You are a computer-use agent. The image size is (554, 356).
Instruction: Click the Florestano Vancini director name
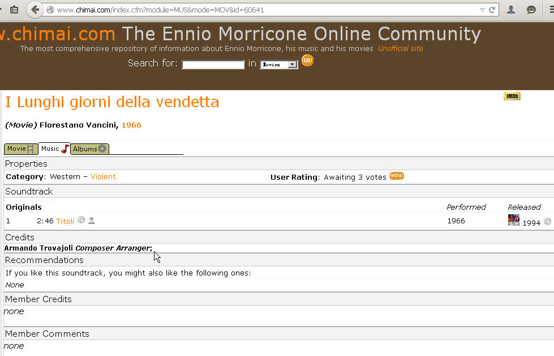(x=78, y=125)
